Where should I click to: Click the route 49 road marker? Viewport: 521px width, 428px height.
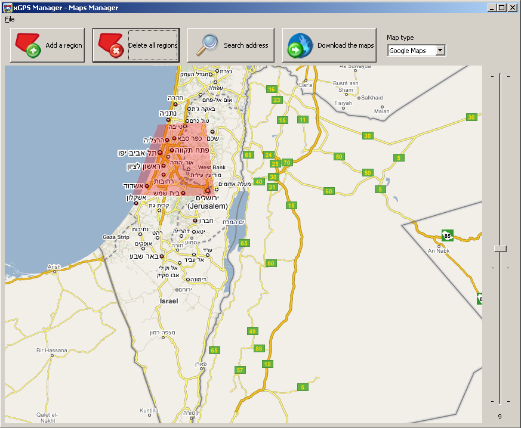point(252,331)
